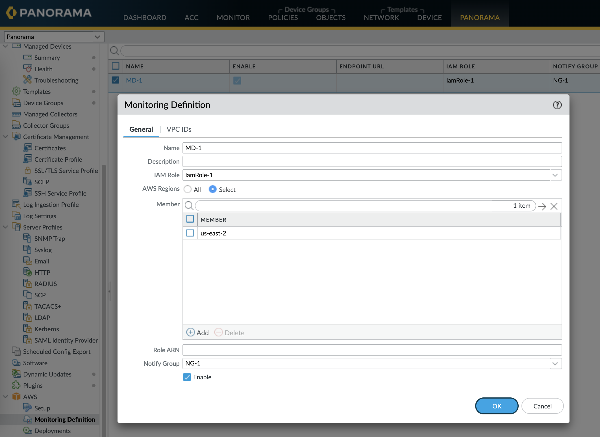Click the member filter arrow icon
600x437 pixels.
click(x=542, y=206)
